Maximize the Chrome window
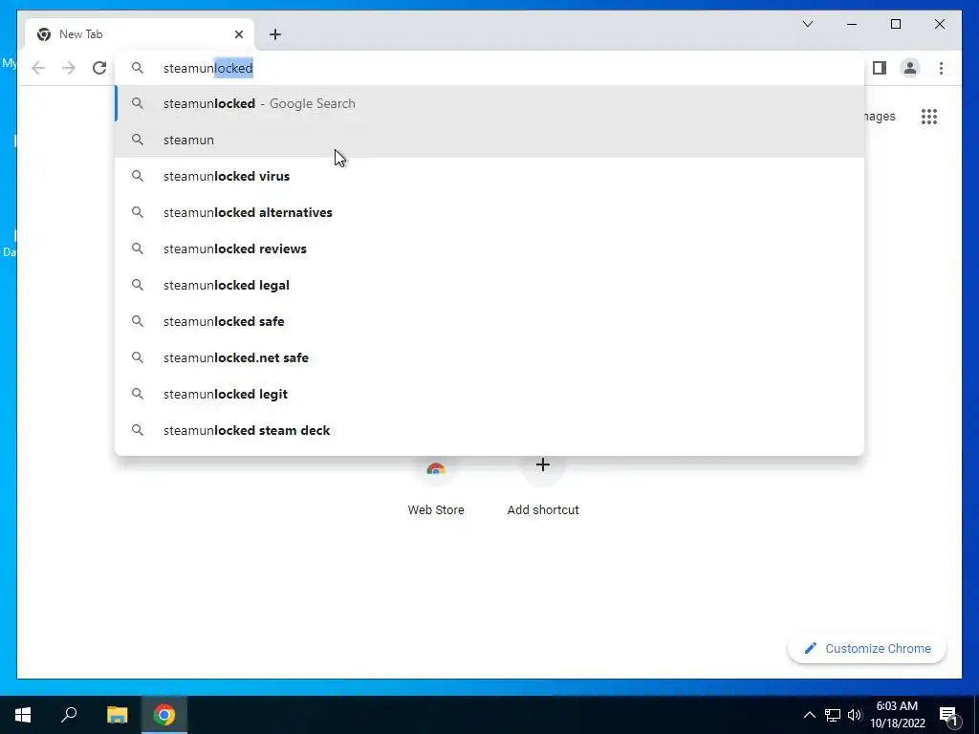The height and width of the screenshot is (734, 979). click(x=895, y=24)
